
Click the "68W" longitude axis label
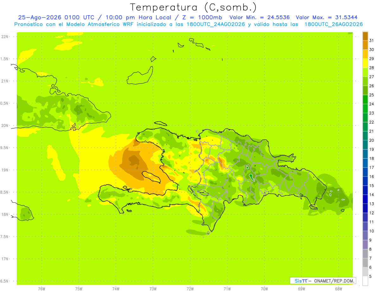click(x=339, y=289)
